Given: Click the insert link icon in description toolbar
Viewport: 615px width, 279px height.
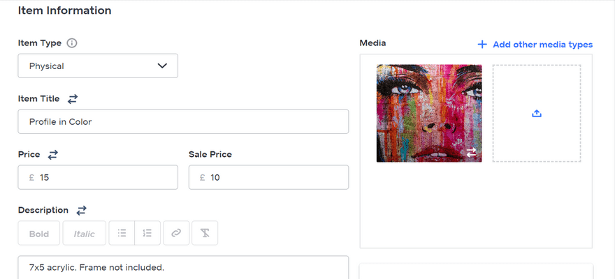Looking at the screenshot, I should pos(176,234).
